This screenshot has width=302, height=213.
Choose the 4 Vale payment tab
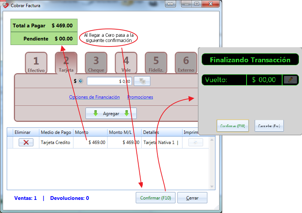tap(126, 63)
